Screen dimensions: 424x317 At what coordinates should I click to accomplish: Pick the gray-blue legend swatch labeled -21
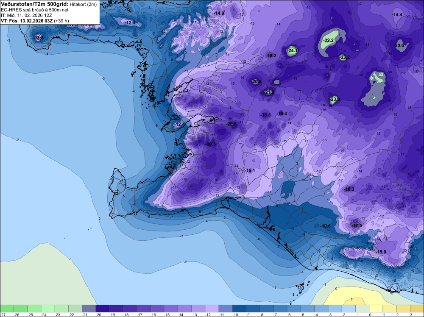[x=89, y=309]
